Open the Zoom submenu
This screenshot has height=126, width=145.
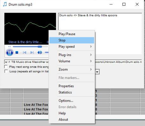click(72, 69)
